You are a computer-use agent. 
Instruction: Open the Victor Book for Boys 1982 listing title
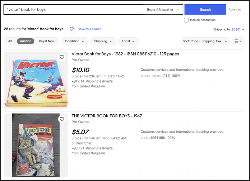point(125,54)
